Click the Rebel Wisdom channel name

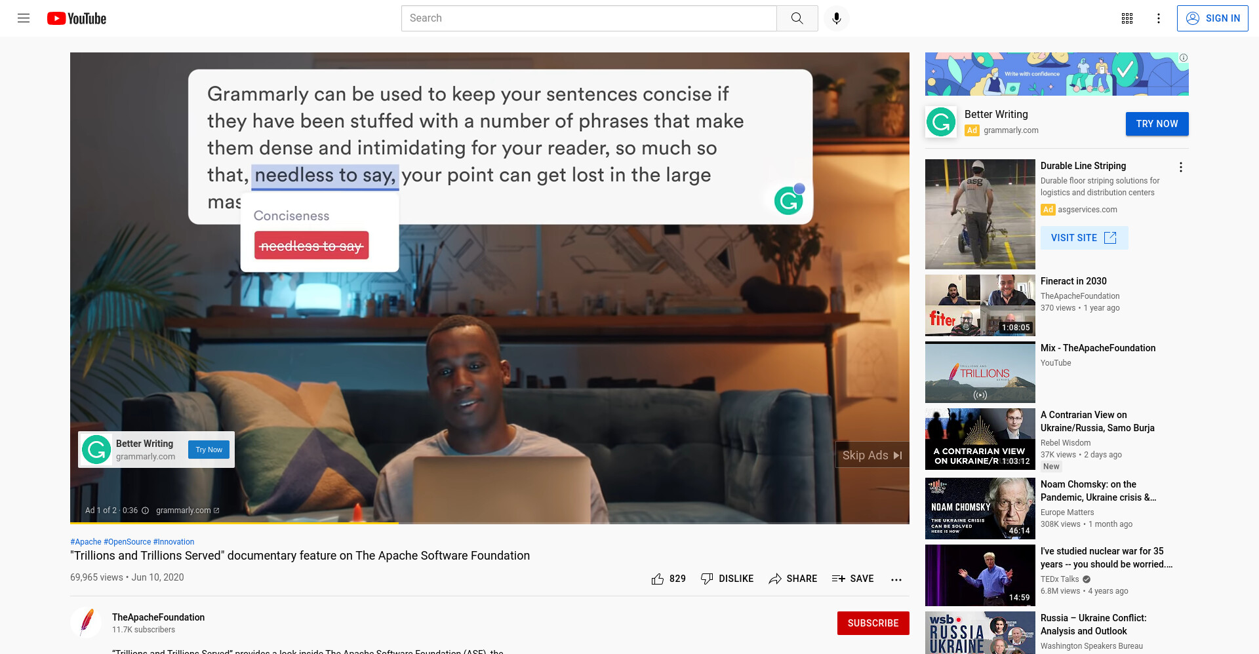(1066, 443)
